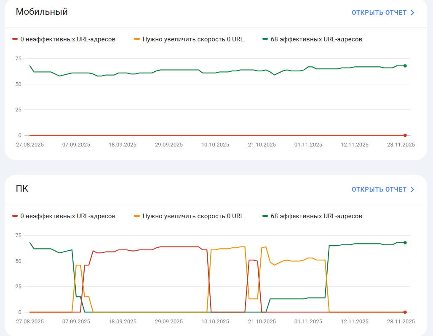Click the green legend swatch in the Мобильный chart
The image size is (433, 336).
265,39
